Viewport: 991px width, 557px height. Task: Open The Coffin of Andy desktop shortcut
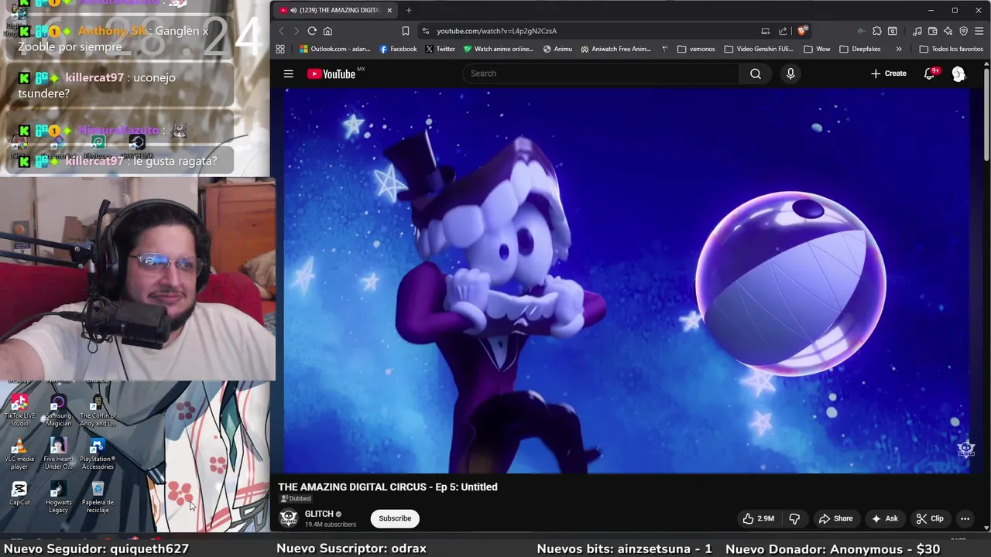pyautogui.click(x=98, y=410)
